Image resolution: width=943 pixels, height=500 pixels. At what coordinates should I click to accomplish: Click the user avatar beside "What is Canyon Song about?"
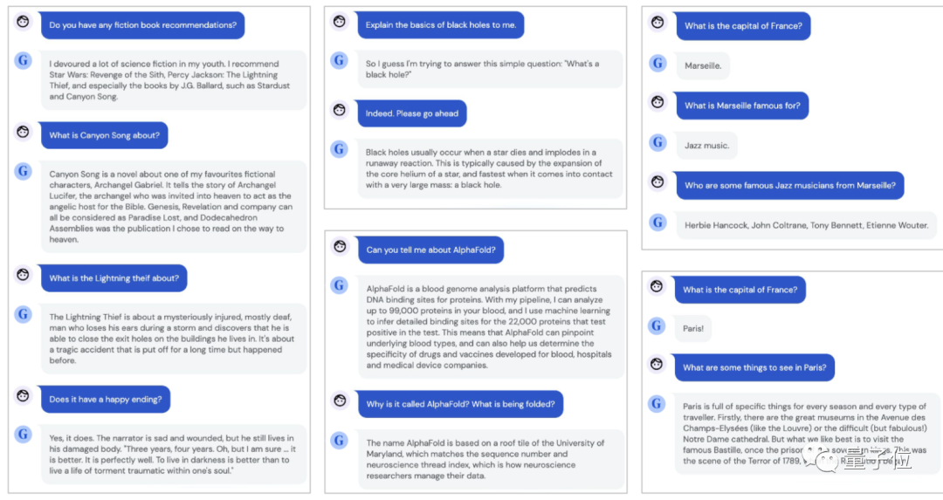(x=24, y=132)
